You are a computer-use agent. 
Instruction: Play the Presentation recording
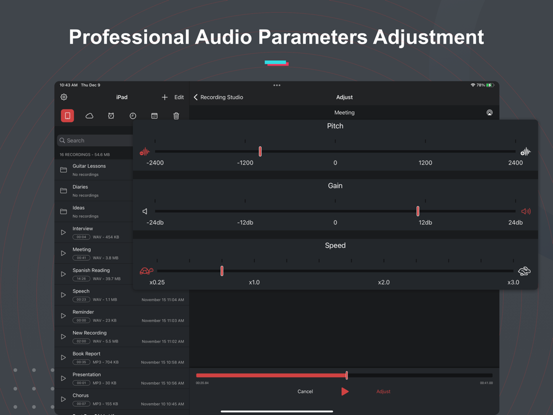64,378
